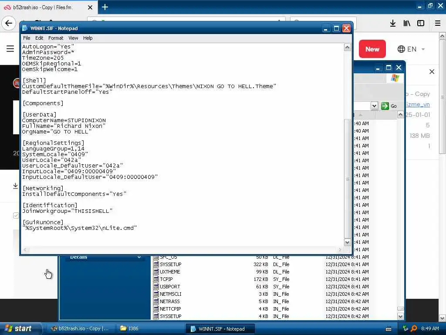
Task: Open Explorer address bar dropdown arrow
Action: coord(374,106)
